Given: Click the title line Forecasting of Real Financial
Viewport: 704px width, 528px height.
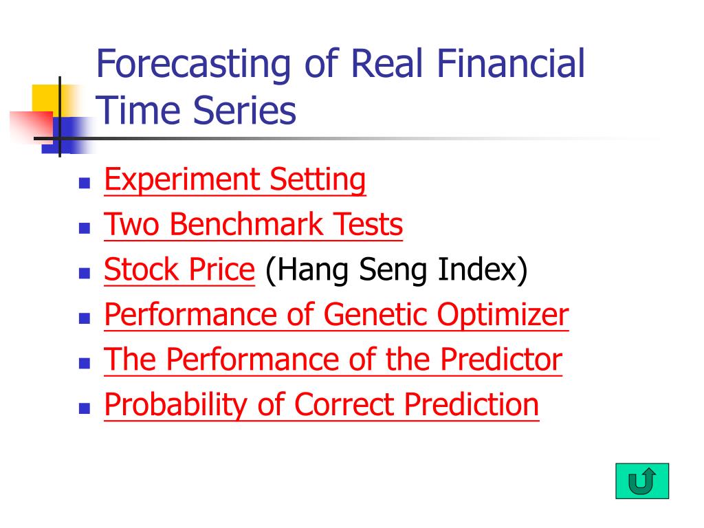Looking at the screenshot, I should [x=341, y=64].
